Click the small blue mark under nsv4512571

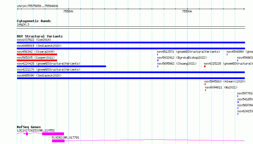click(157, 54)
